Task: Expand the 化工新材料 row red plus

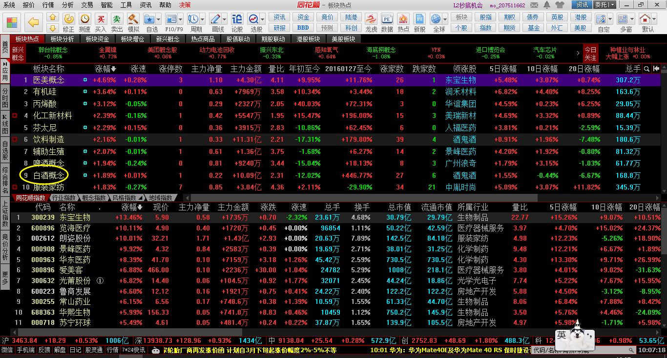Action: click(x=15, y=115)
